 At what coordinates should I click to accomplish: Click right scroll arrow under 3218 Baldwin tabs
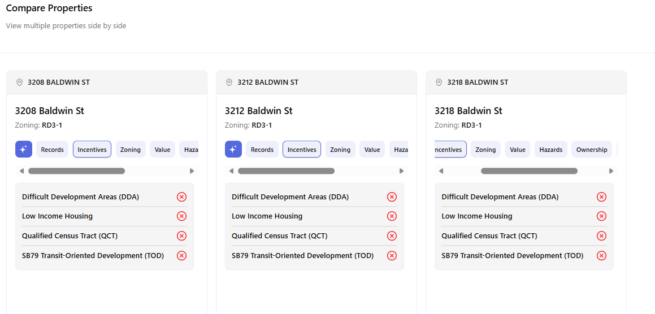tap(611, 171)
